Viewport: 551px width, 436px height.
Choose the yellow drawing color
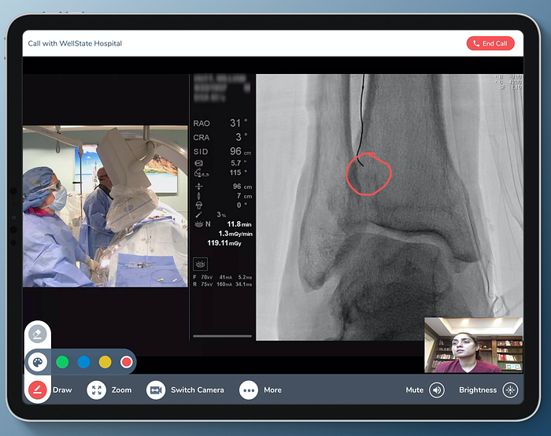pos(105,362)
